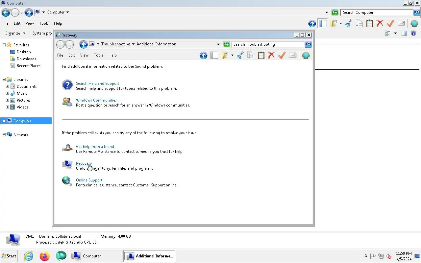
Task: Open Edit menu in Computer window
Action: (17, 23)
